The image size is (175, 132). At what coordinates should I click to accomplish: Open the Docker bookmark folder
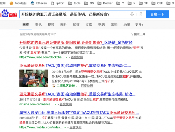(x=105, y=3)
